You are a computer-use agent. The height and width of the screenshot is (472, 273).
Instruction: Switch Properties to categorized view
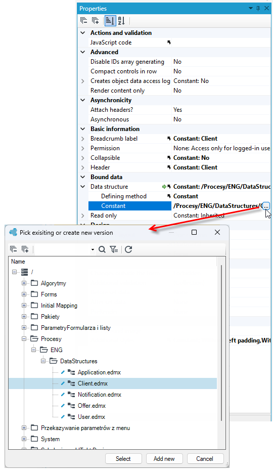click(x=110, y=21)
